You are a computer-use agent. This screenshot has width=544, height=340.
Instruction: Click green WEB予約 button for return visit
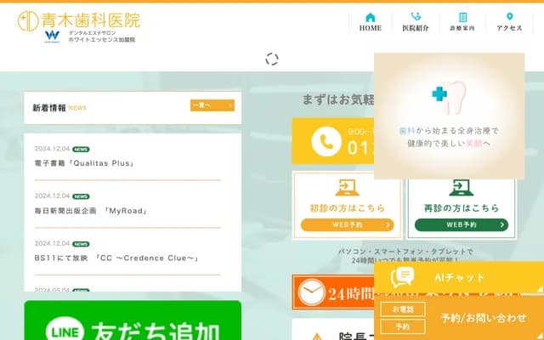[462, 225]
